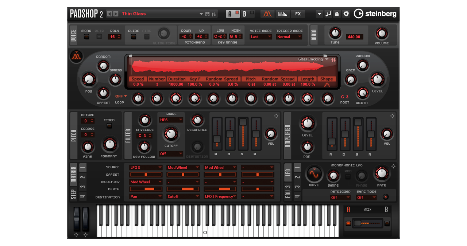Click the small knob beside Sync Mode
467x246 pixels.
385,197
